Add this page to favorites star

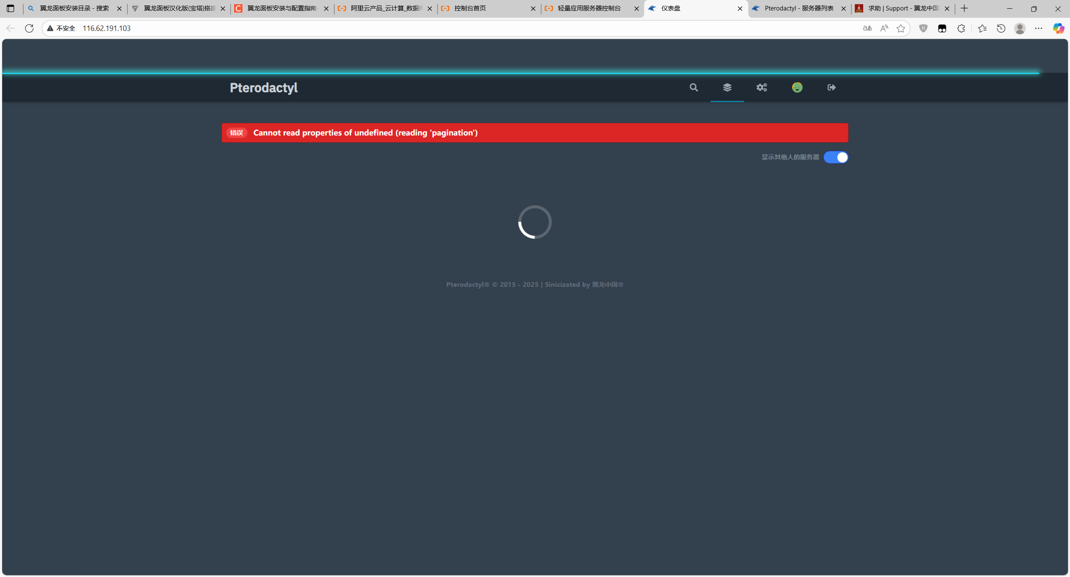point(901,28)
